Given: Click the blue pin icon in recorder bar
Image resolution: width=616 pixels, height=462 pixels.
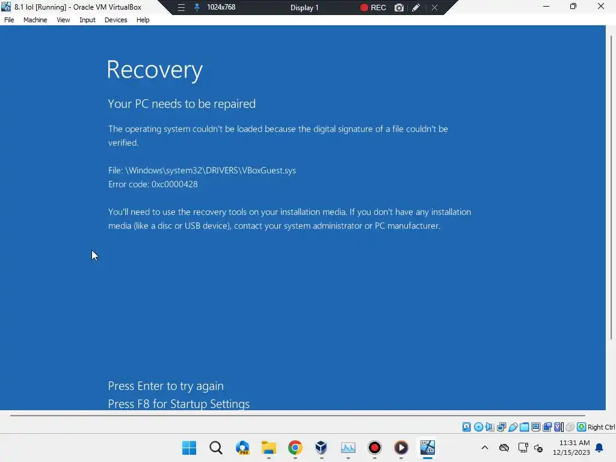Looking at the screenshot, I should [x=197, y=7].
